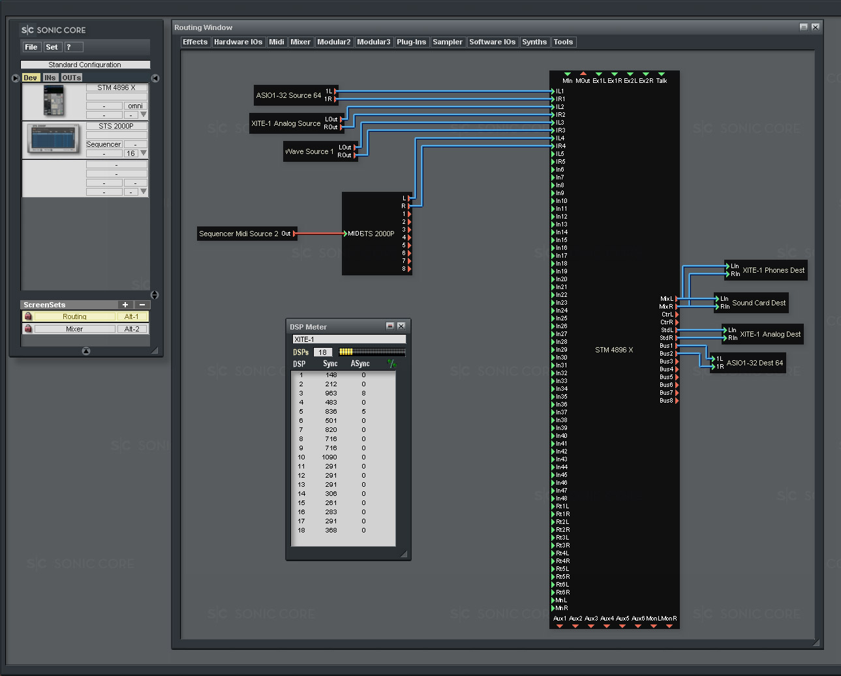This screenshot has width=841, height=676.
Task: Open the Mixer menu in Routing Window
Action: (x=301, y=42)
